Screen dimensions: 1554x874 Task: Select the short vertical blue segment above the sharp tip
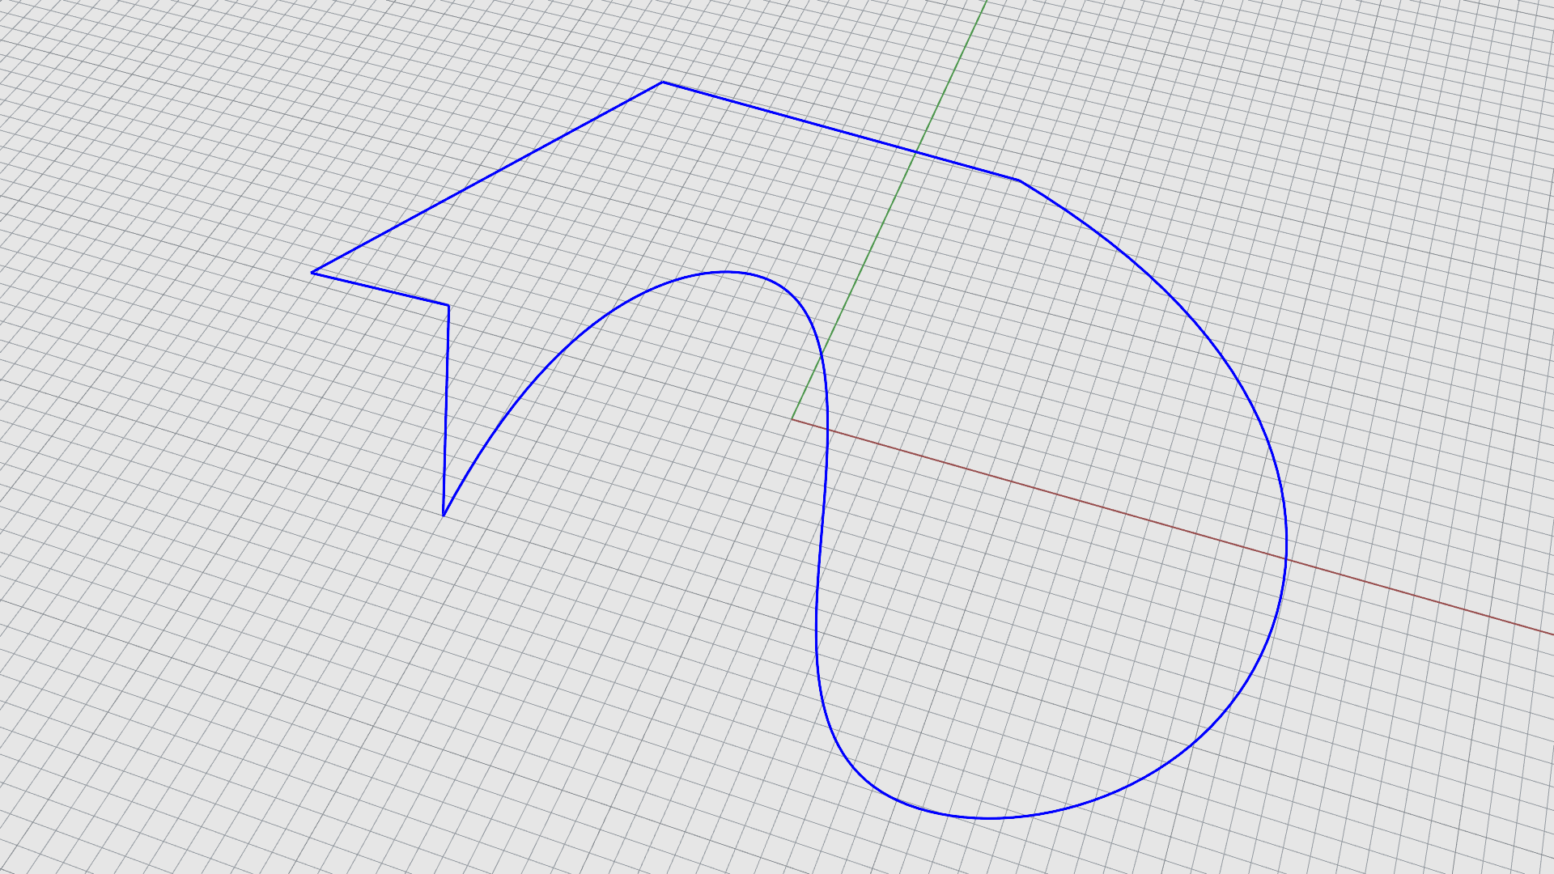pyautogui.click(x=446, y=409)
